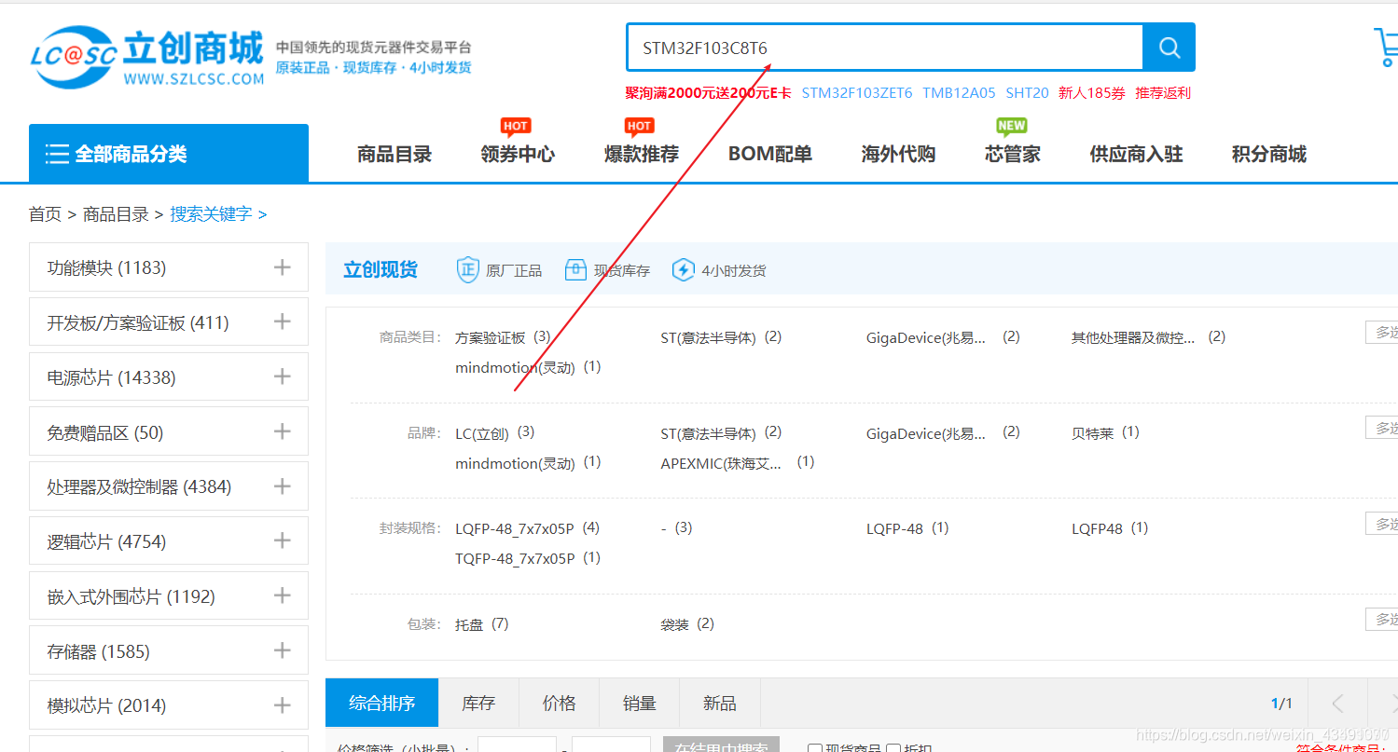
Task: Go to 首页 breadcrumb
Action: point(45,214)
